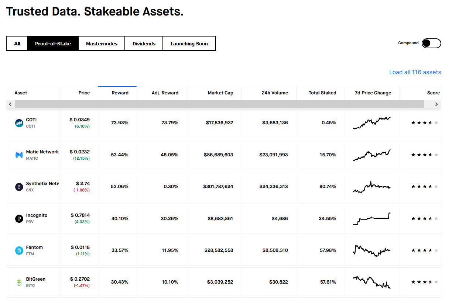This screenshot has height=298, width=452.
Task: Open the Fantom asset link
Action: 34,247
